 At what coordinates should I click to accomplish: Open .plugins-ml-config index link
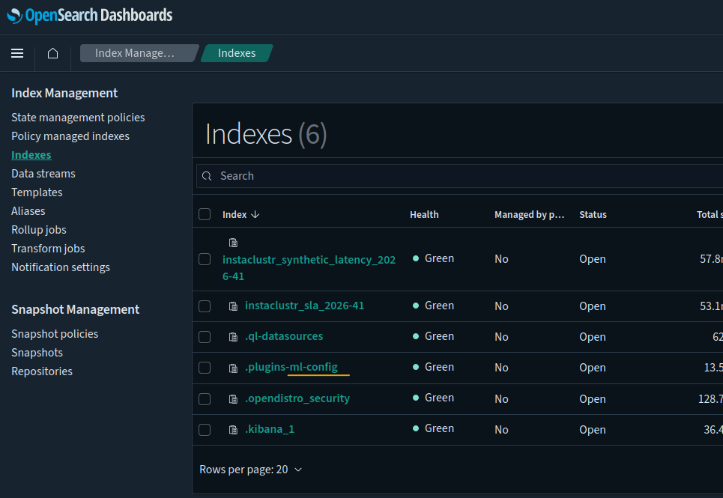291,367
